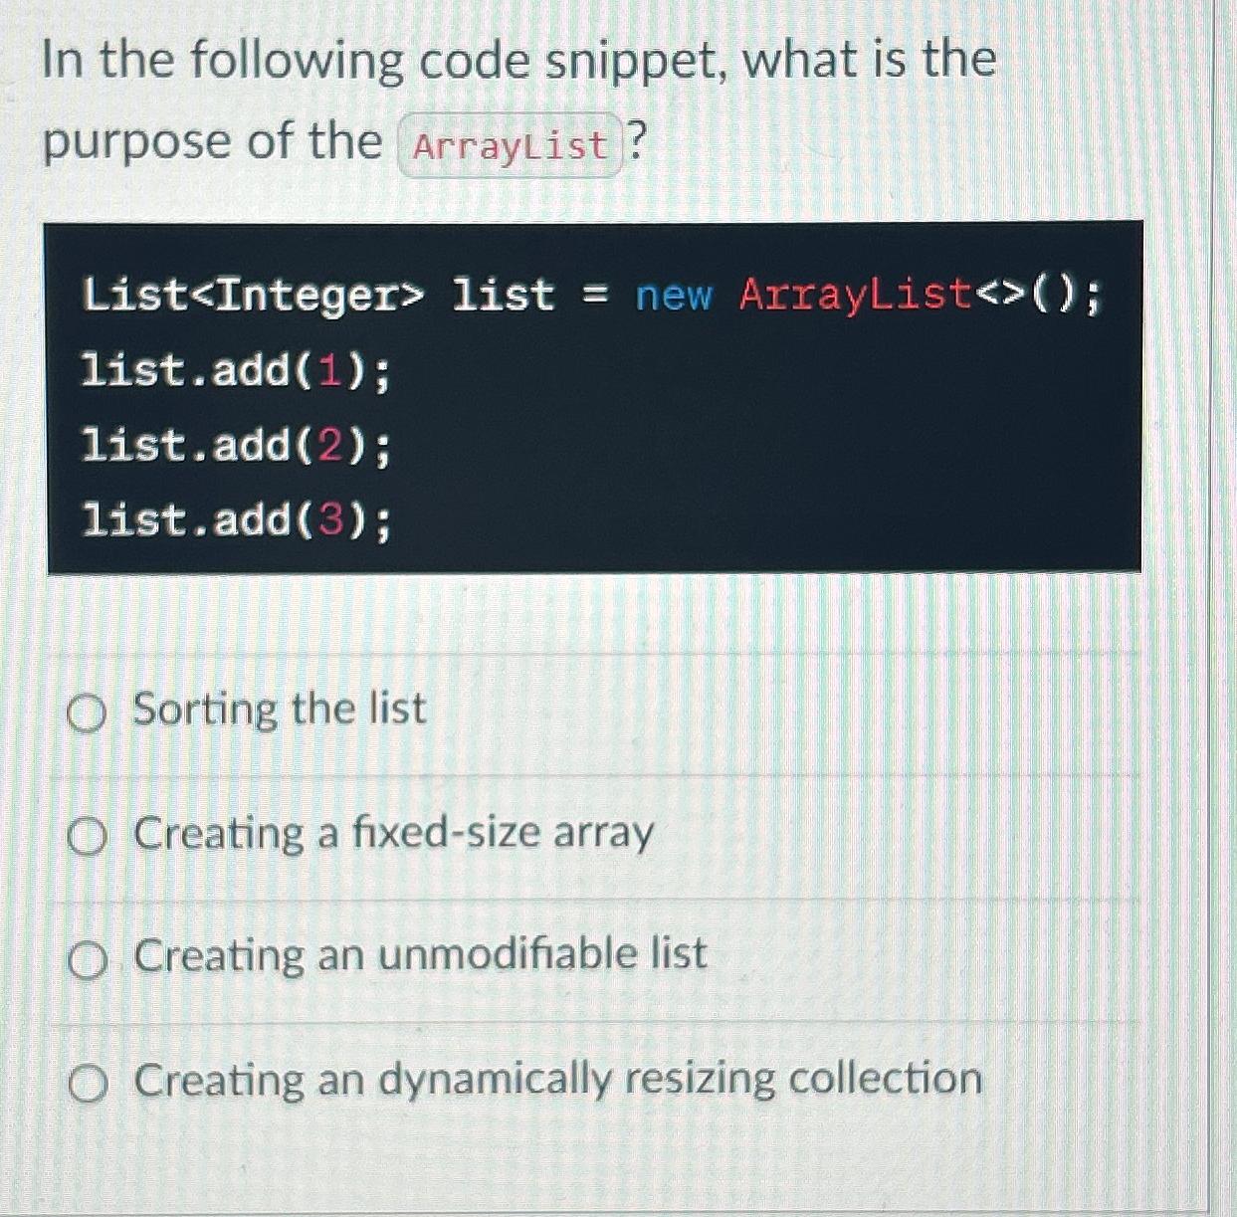Select the 'Sorting the list' radio button
The image size is (1237, 1217).
pyautogui.click(x=87, y=710)
